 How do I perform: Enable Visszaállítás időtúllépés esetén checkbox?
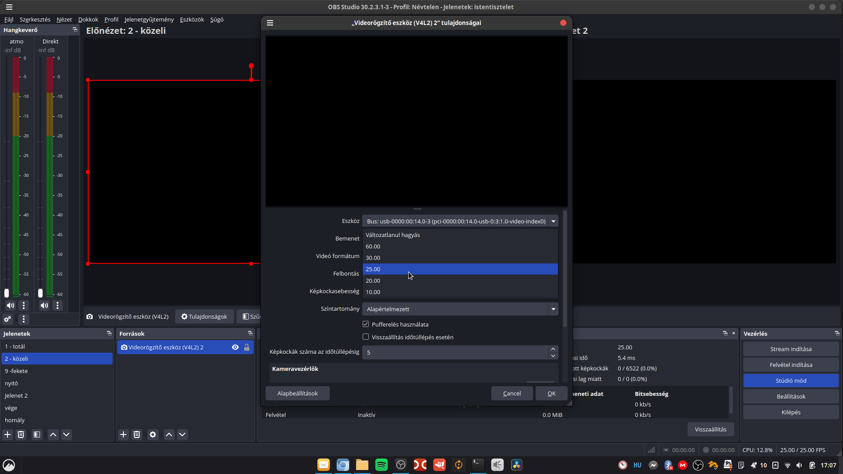pyautogui.click(x=366, y=337)
